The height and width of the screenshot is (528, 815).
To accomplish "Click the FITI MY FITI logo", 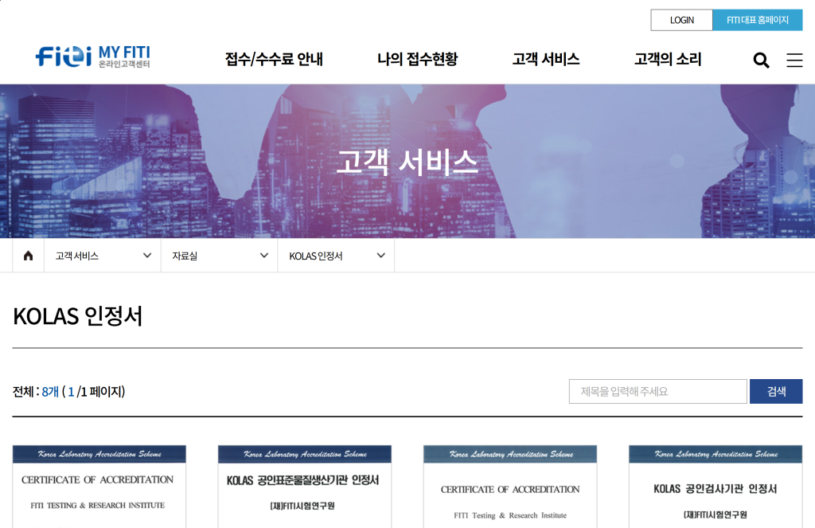I will point(92,57).
